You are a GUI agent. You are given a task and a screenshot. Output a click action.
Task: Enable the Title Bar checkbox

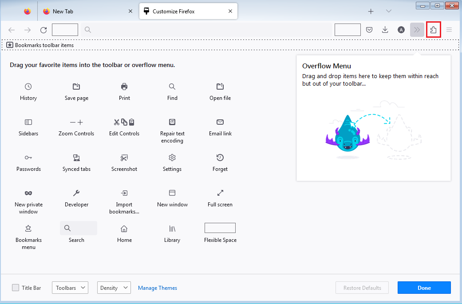pos(16,288)
